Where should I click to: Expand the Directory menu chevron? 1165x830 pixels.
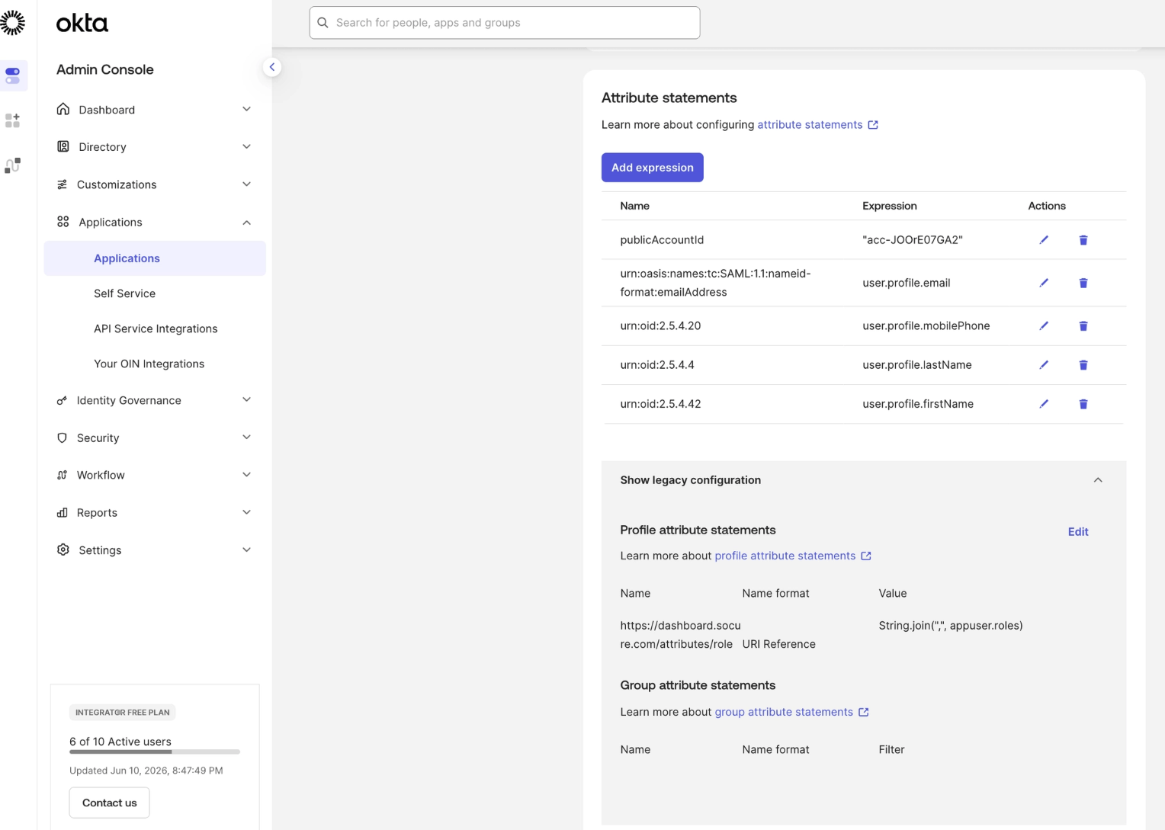246,146
